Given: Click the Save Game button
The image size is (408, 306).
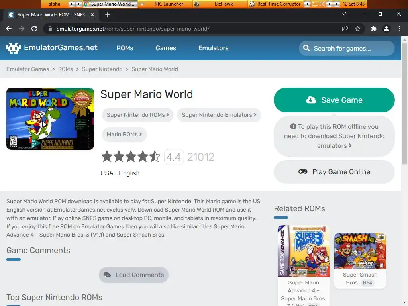Looking at the screenshot, I should click(334, 100).
